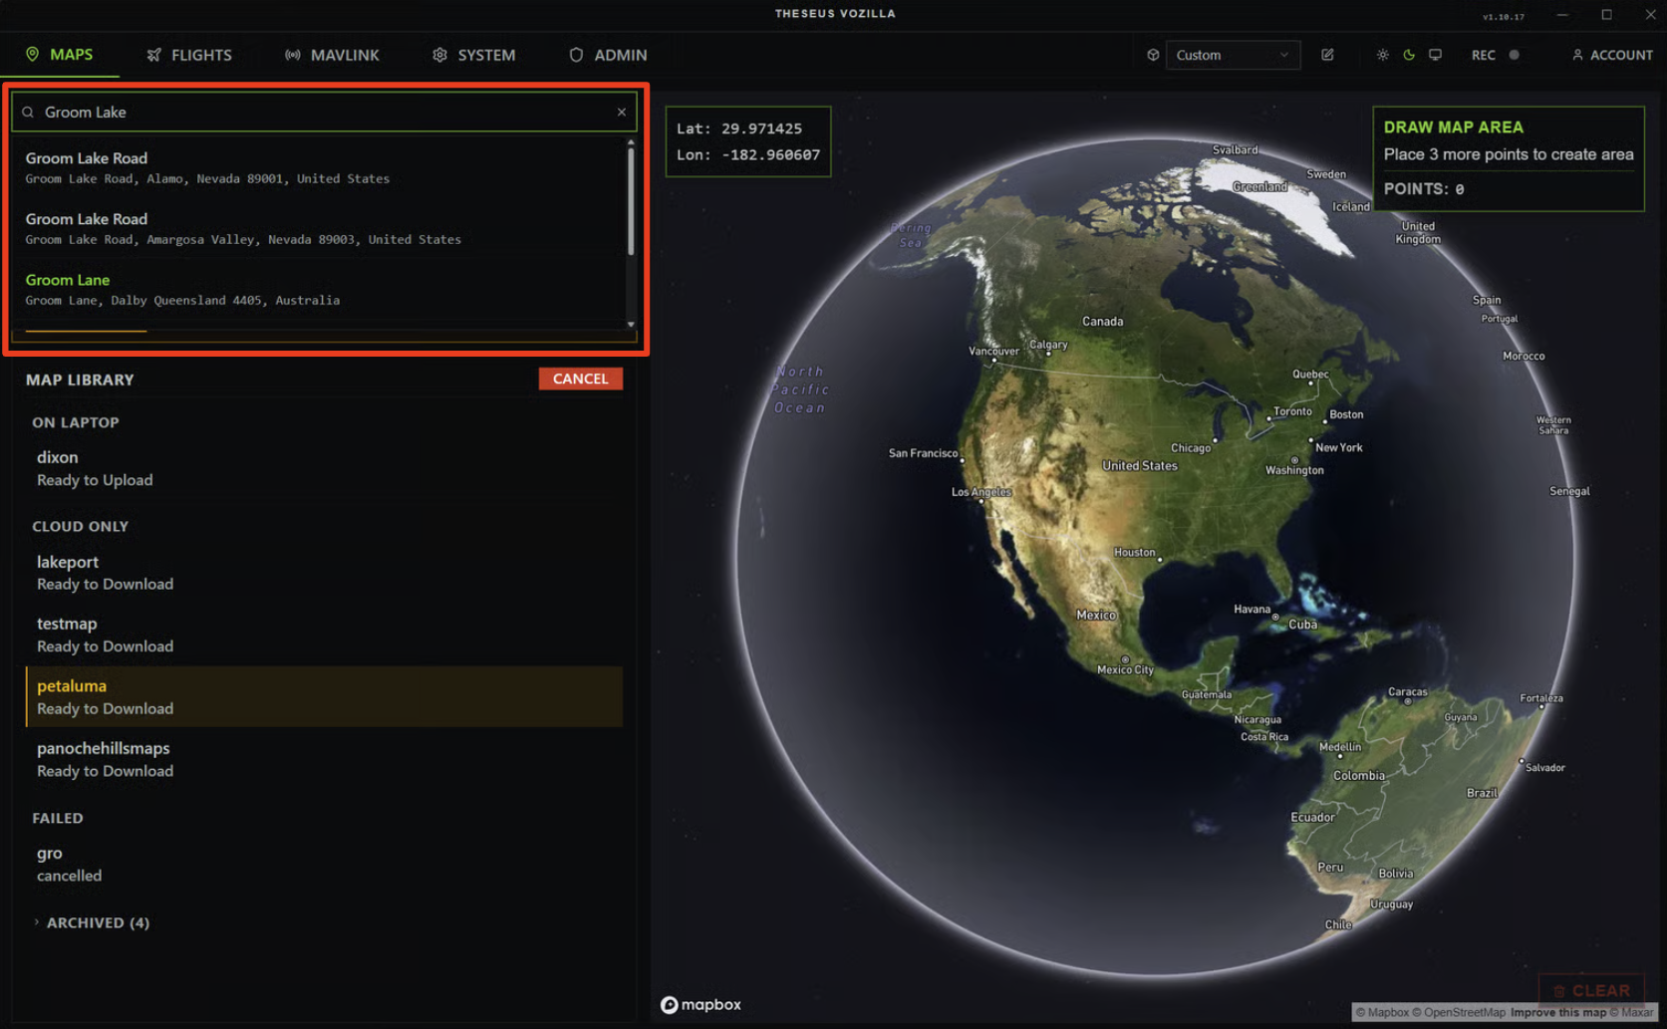The image size is (1667, 1029).
Task: Go to the SYSTEM tab
Action: (x=473, y=55)
